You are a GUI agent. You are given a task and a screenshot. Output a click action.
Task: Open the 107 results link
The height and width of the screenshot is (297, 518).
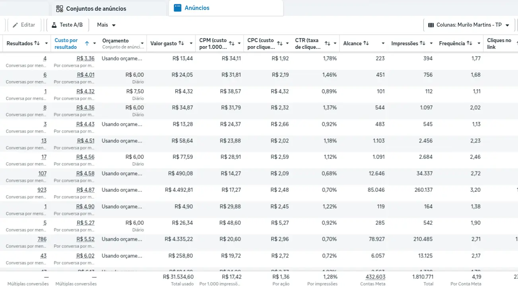(42, 174)
